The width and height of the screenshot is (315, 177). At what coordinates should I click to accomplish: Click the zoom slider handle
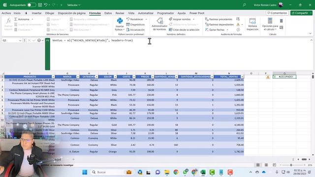point(291,165)
